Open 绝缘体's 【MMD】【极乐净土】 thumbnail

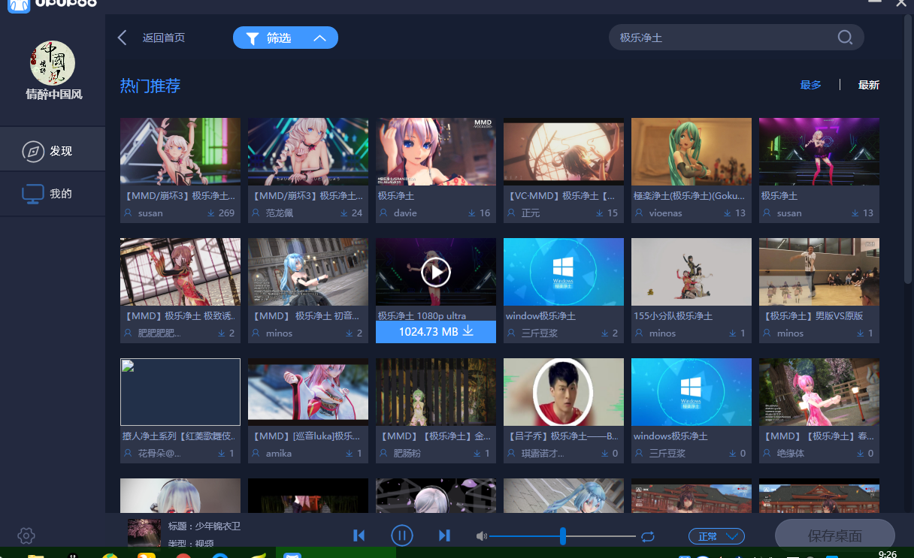coord(819,392)
